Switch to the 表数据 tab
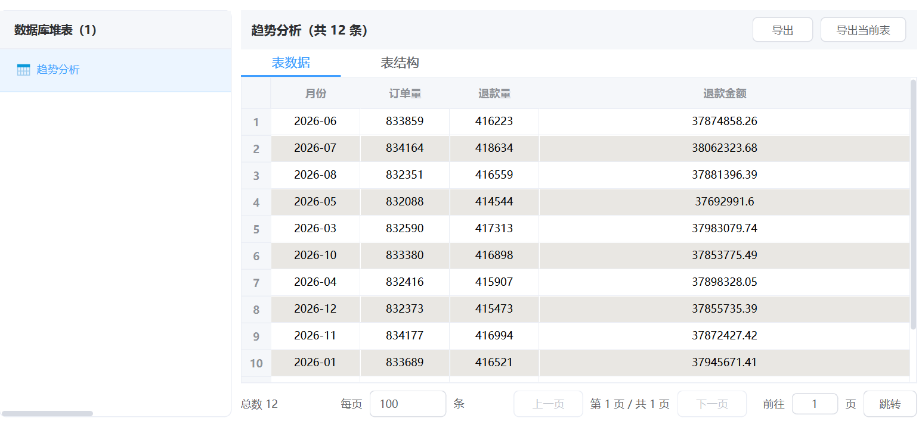Image resolution: width=922 pixels, height=421 pixels. click(290, 63)
